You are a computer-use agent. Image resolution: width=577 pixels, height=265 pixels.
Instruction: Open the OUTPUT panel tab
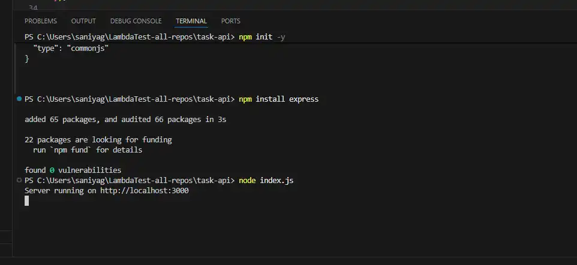[83, 21]
